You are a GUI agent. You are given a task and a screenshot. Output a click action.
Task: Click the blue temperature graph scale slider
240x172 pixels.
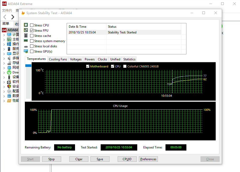coord(28,66)
